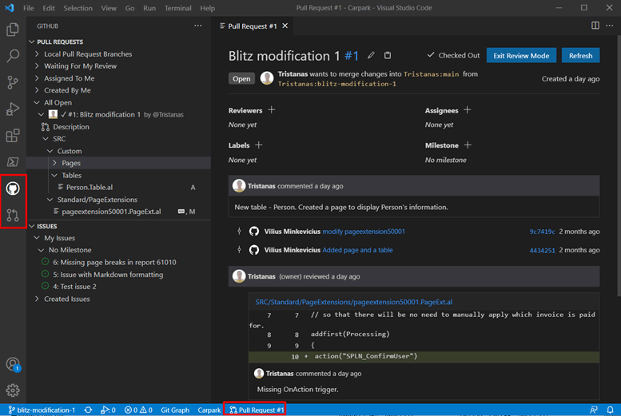Open the Edit menu

pos(49,8)
